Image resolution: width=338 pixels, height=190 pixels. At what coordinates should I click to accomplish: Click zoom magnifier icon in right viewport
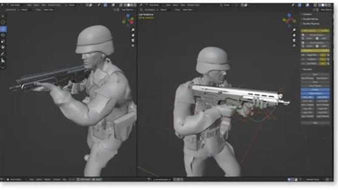pos(294,30)
